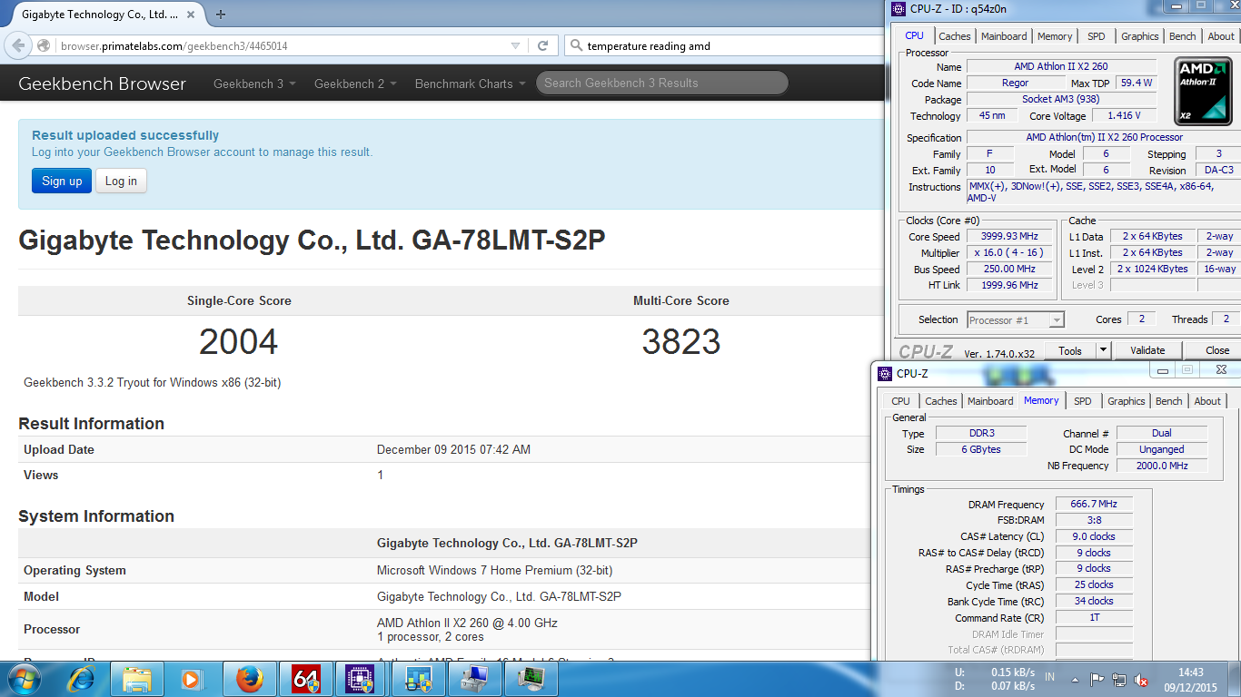Click the lower CPU-Z window title icon
Screen dimensions: 1241x697
[x=884, y=373]
